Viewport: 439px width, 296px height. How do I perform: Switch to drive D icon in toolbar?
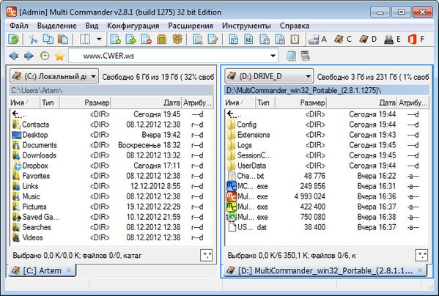(368, 39)
